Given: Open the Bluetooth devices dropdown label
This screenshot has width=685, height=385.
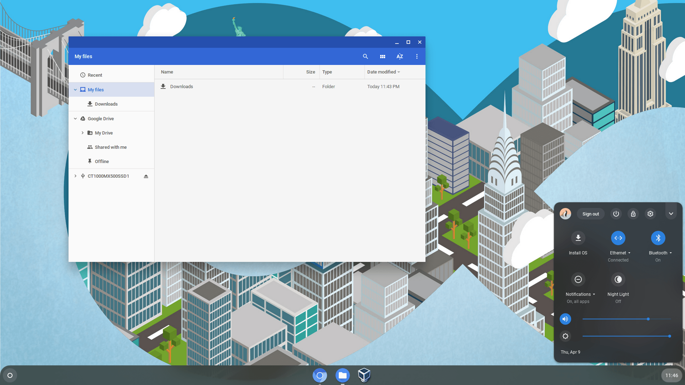Looking at the screenshot, I should 660,253.
